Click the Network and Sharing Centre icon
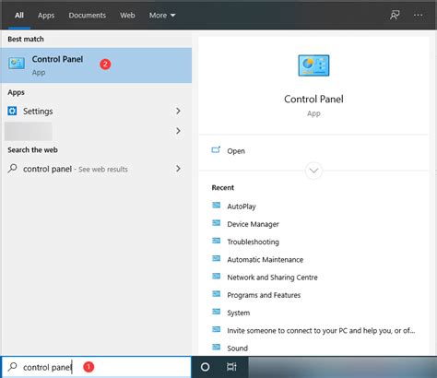The height and width of the screenshot is (378, 437). pyautogui.click(x=217, y=277)
